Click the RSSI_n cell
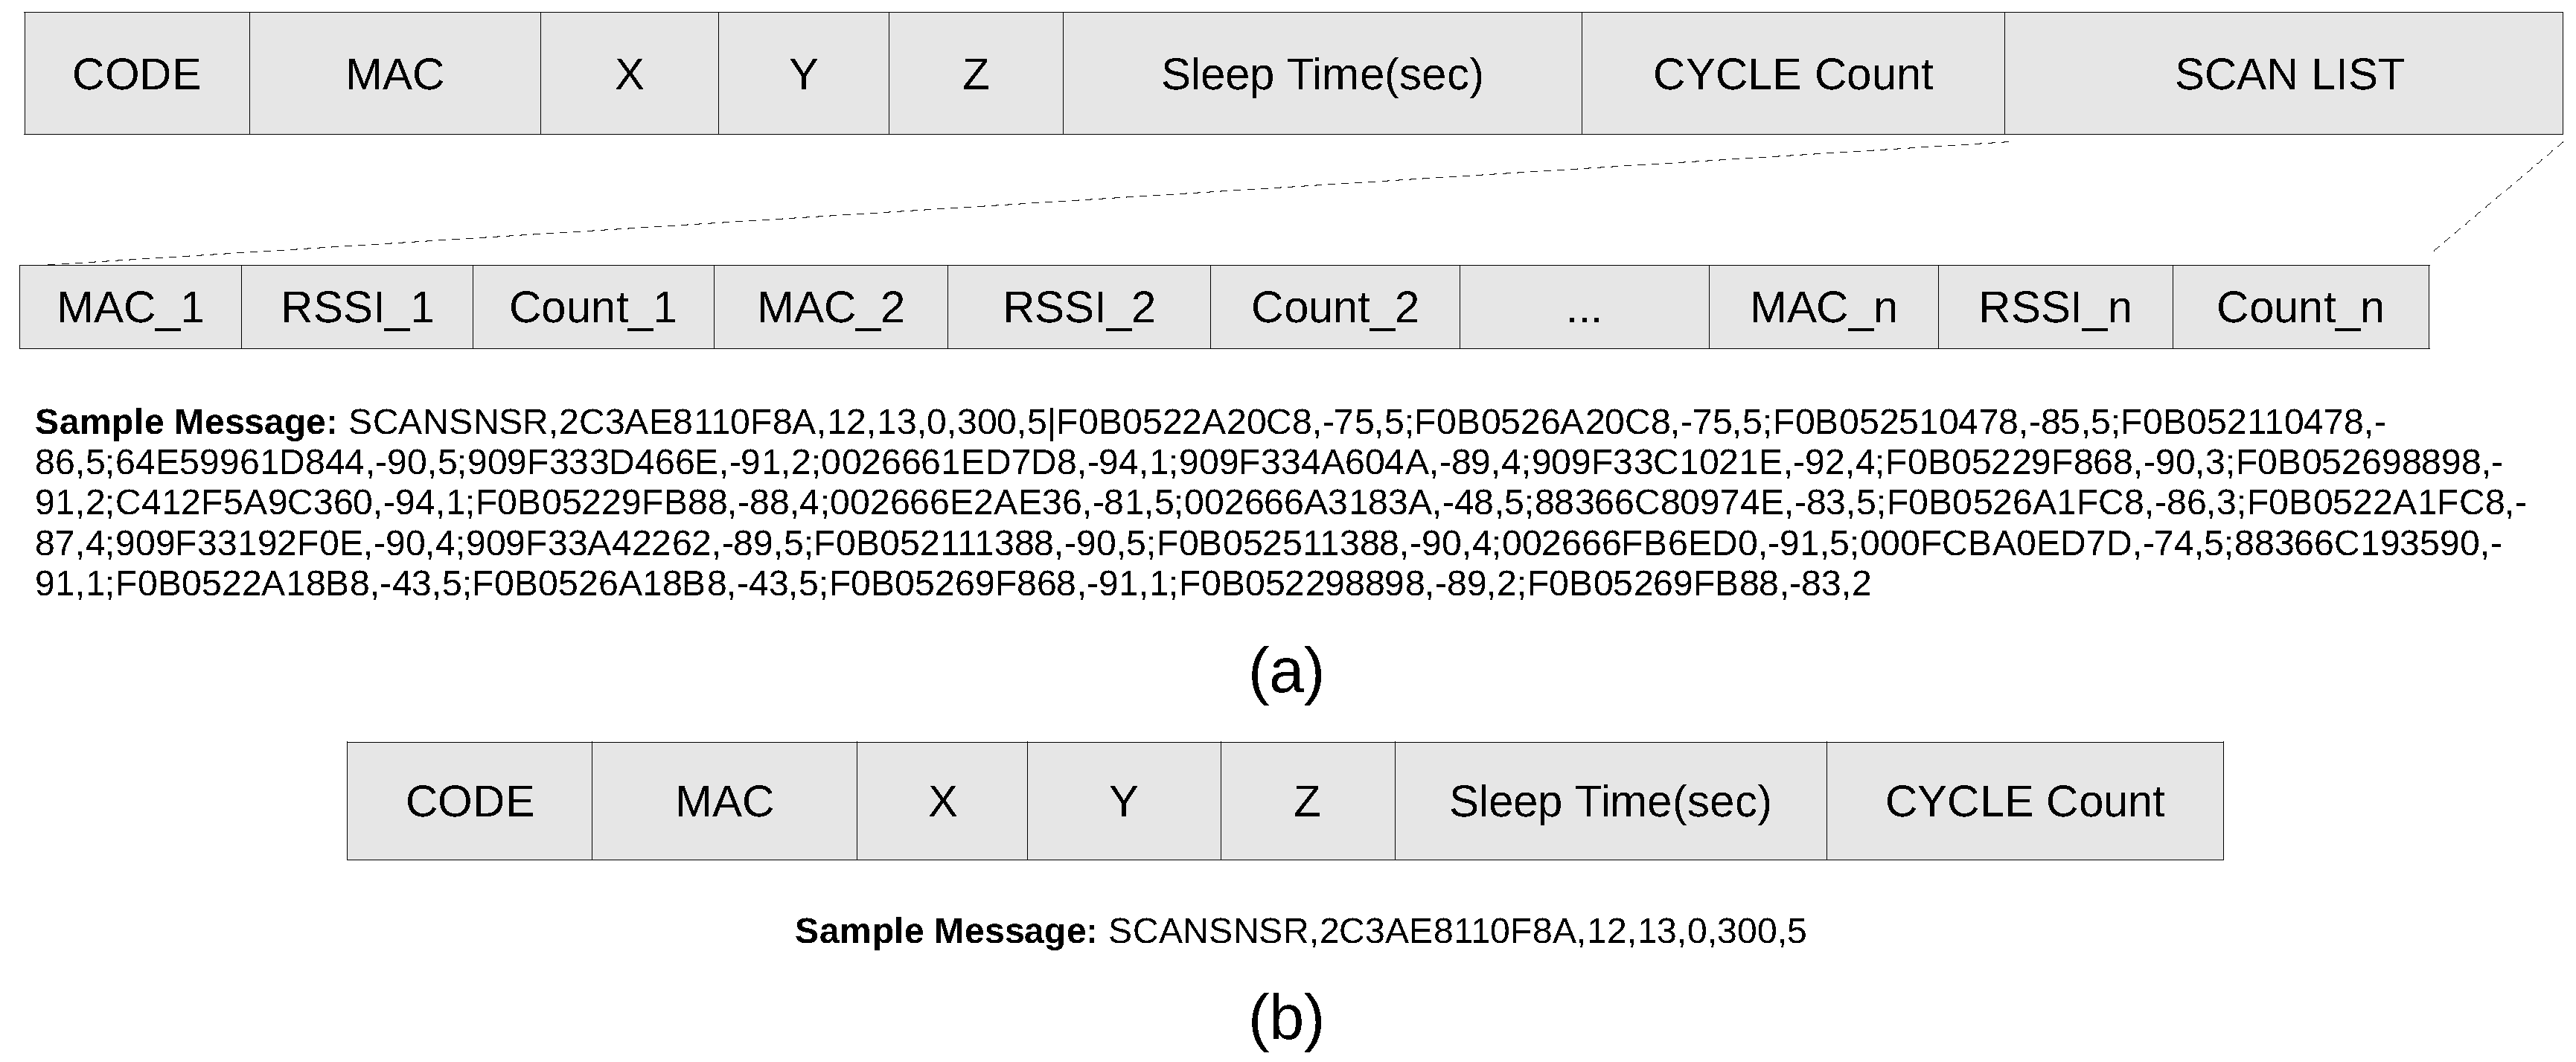 pyautogui.click(x=2055, y=307)
